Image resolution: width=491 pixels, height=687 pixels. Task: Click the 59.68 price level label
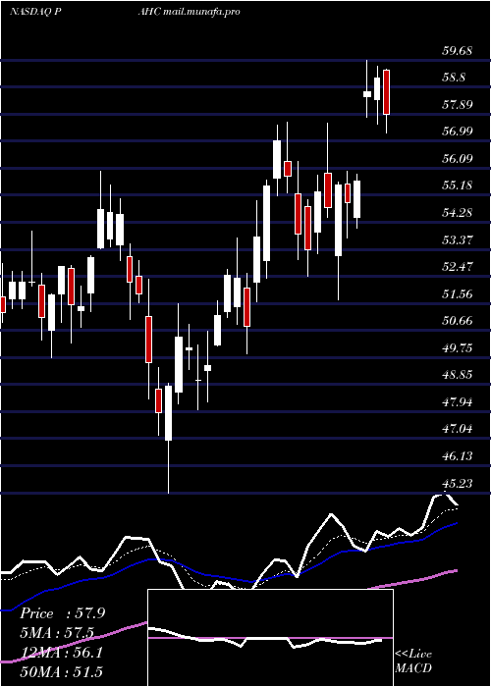[458, 51]
